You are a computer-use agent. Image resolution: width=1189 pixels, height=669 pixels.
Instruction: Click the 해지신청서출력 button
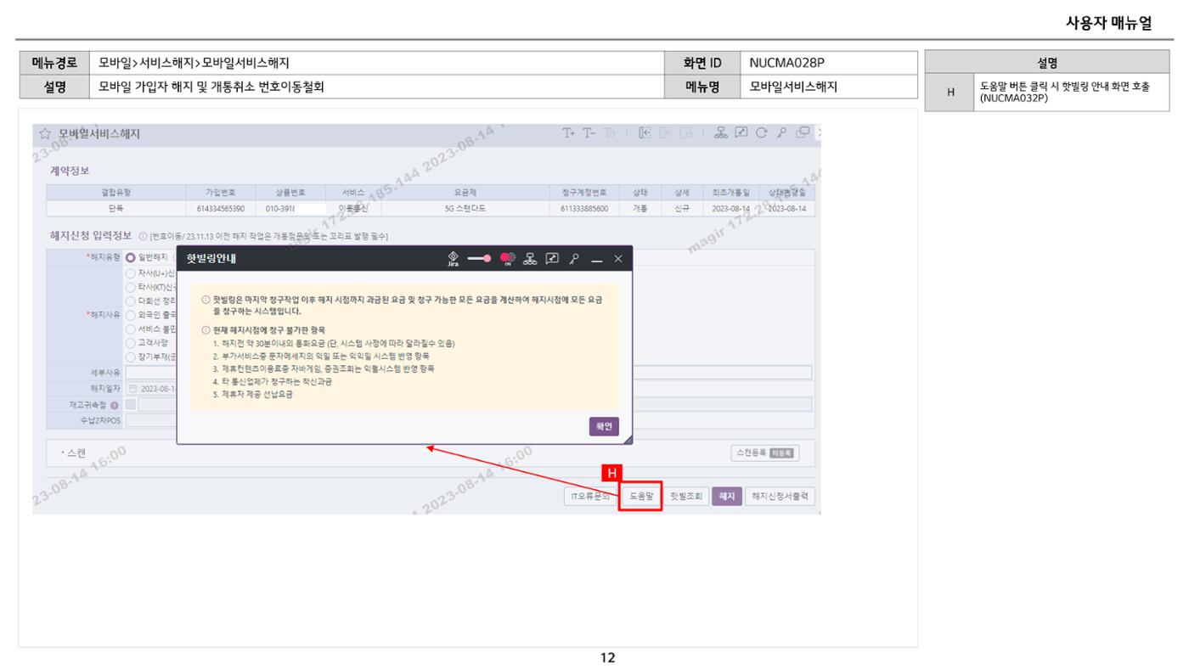point(780,497)
